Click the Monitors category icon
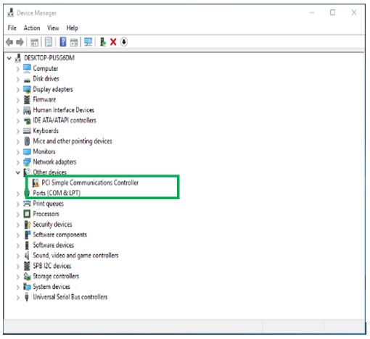This screenshot has height=339, width=370. (27, 152)
